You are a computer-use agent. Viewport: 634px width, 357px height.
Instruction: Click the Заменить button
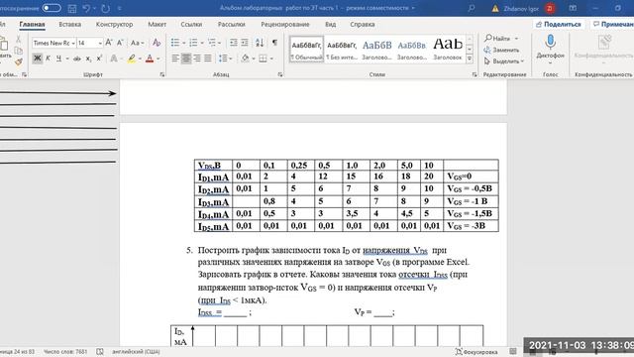pyautogui.click(x=502, y=50)
